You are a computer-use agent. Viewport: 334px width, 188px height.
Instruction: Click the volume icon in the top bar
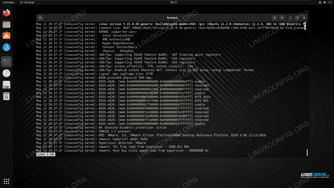tap(325, 2)
